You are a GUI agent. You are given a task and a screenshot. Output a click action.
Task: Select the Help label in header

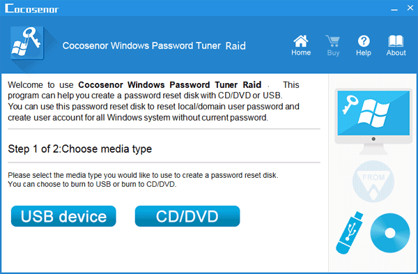tap(364, 53)
